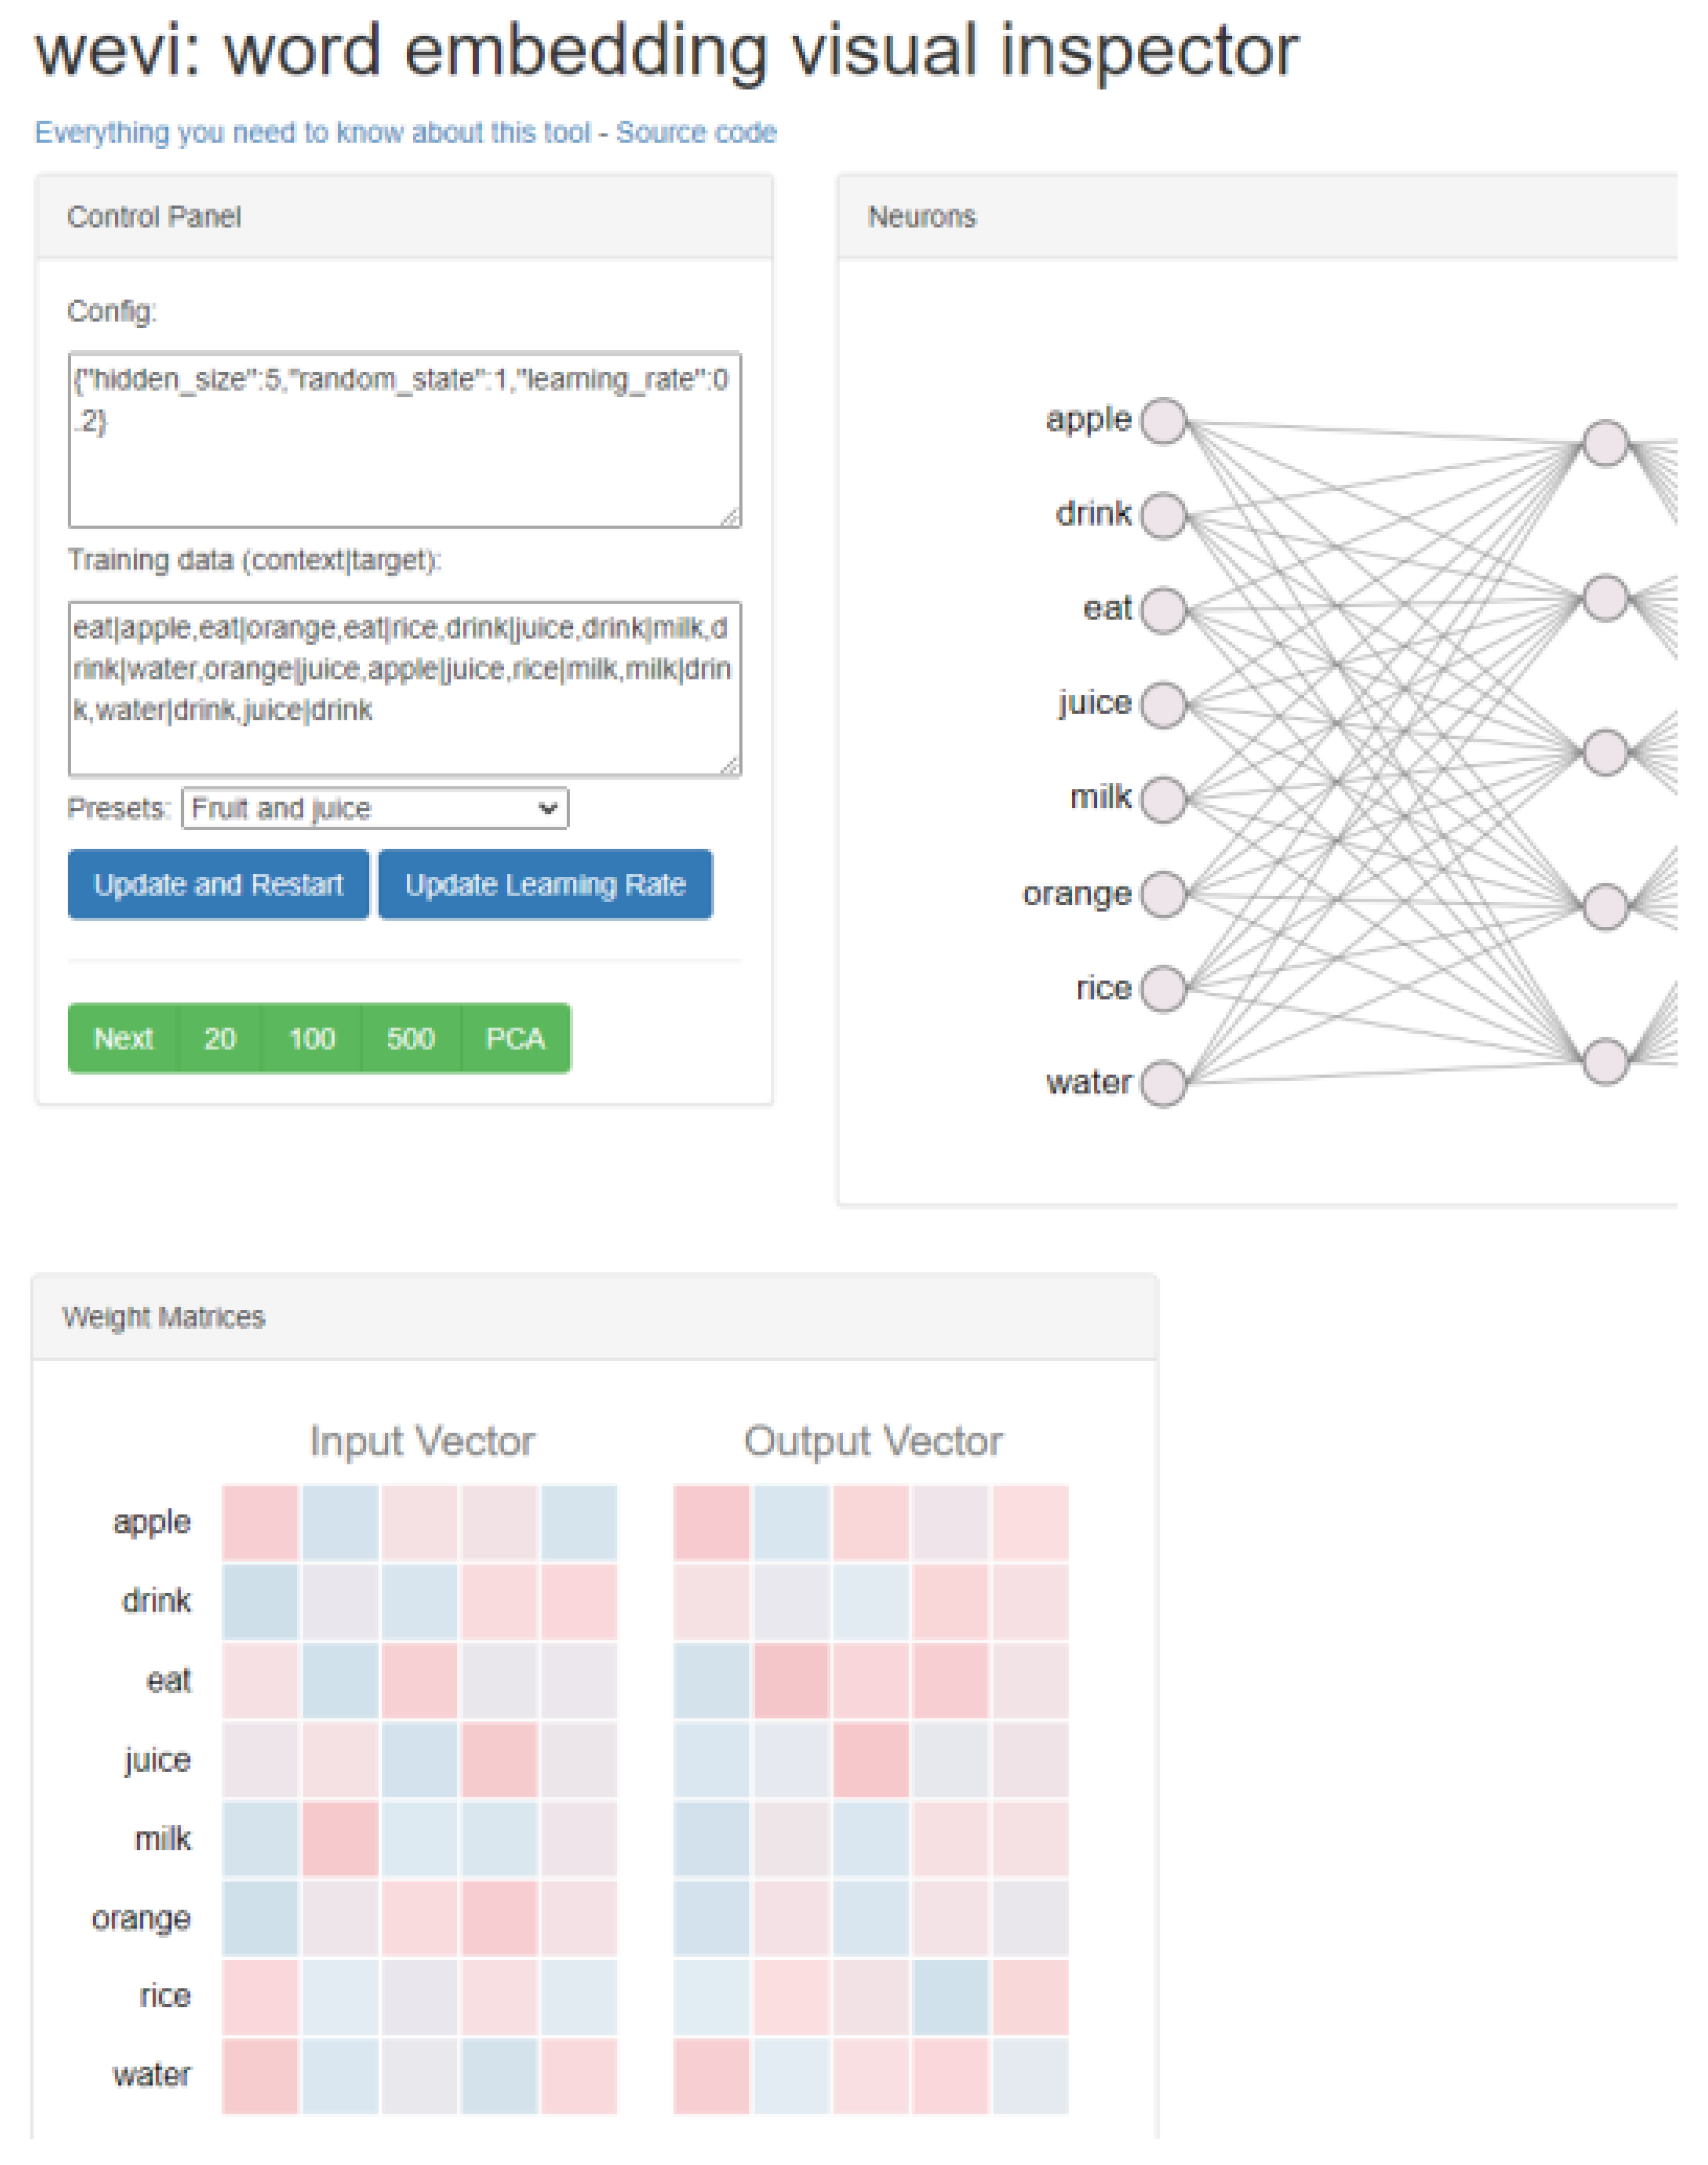
Task: Select the drink input neuron
Action: coord(1162,516)
